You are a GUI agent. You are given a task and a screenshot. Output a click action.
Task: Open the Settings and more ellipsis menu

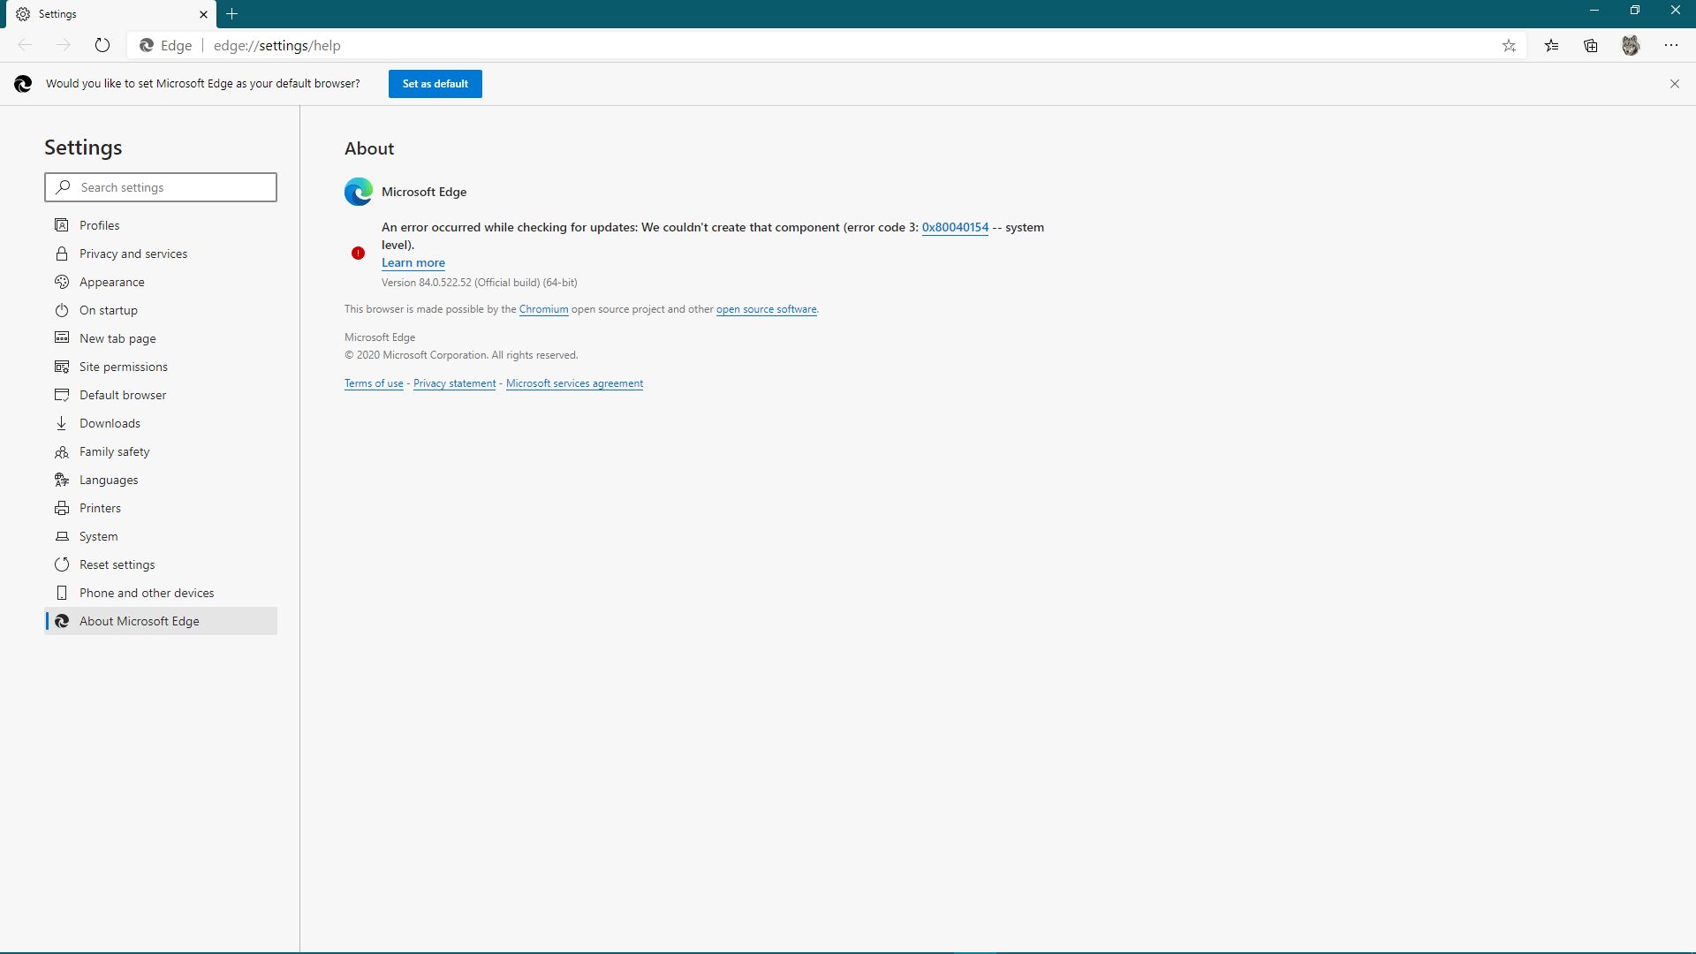[x=1670, y=46]
